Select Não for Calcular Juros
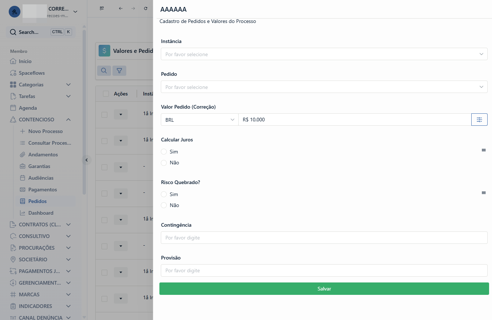The height and width of the screenshot is (320, 492). click(164, 163)
